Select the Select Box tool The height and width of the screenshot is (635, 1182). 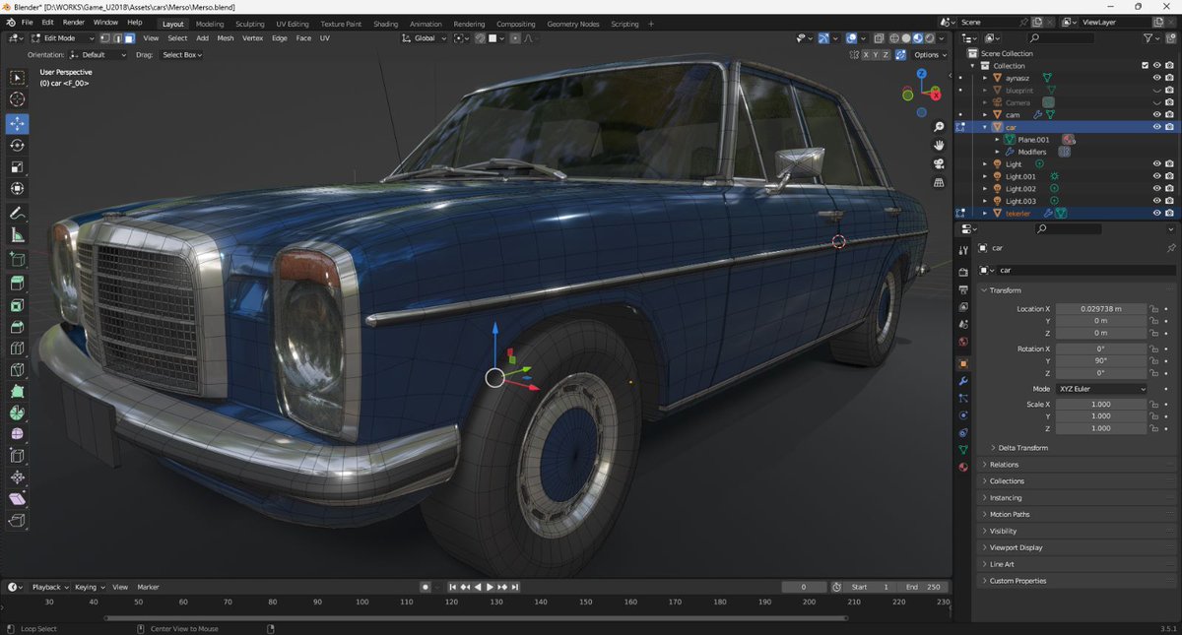pos(17,78)
